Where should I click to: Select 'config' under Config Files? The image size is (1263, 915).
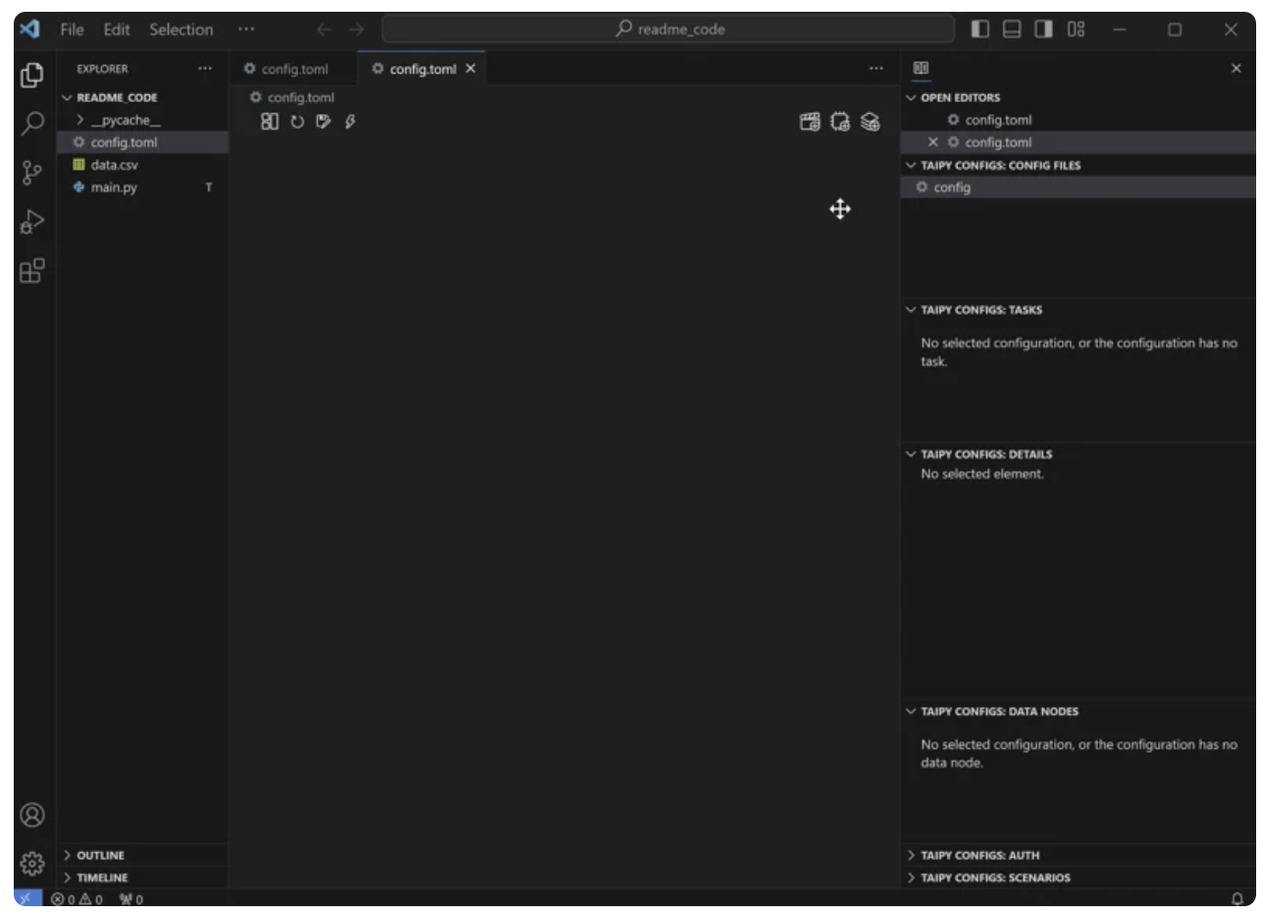click(x=1077, y=188)
